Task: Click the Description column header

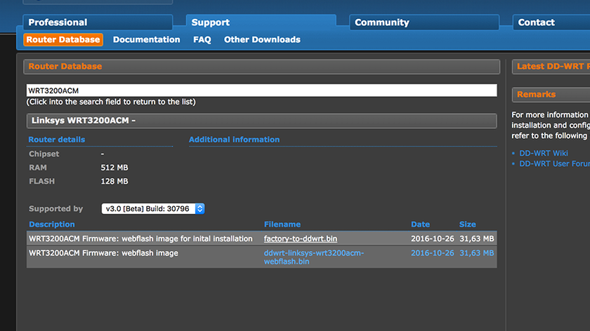Action: click(x=51, y=224)
